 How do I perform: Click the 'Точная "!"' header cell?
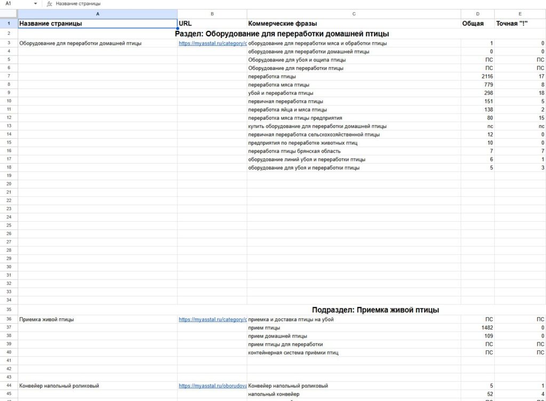tap(520, 23)
